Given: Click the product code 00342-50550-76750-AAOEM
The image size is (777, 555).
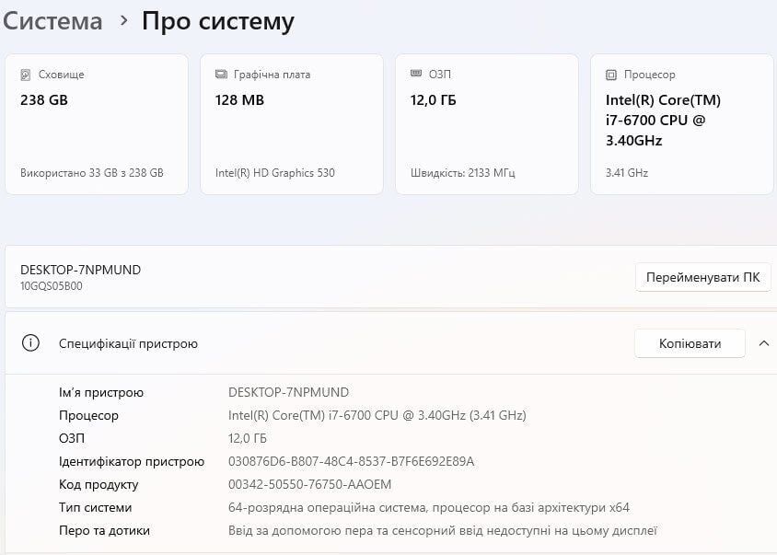Looking at the screenshot, I should [x=309, y=484].
